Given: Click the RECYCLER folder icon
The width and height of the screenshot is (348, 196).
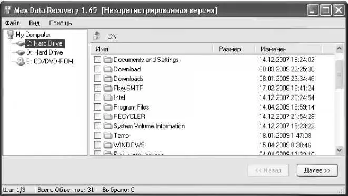Looking at the screenshot, I should [x=108, y=116].
